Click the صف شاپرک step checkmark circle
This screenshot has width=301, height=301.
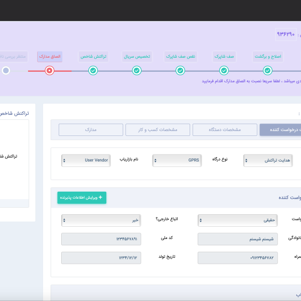[x=224, y=71]
